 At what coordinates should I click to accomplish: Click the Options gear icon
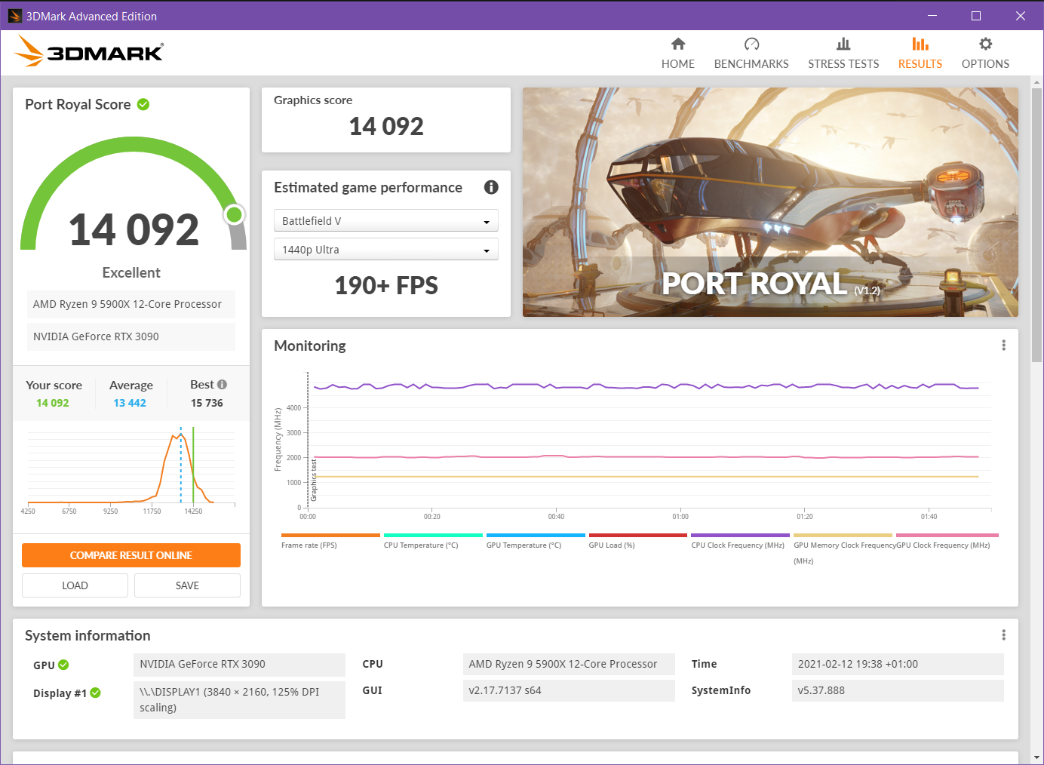coord(985,44)
